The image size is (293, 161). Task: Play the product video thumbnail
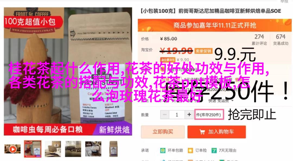point(12,149)
